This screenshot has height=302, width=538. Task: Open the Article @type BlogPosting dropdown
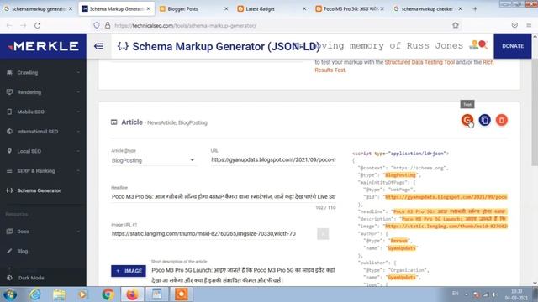click(153, 160)
